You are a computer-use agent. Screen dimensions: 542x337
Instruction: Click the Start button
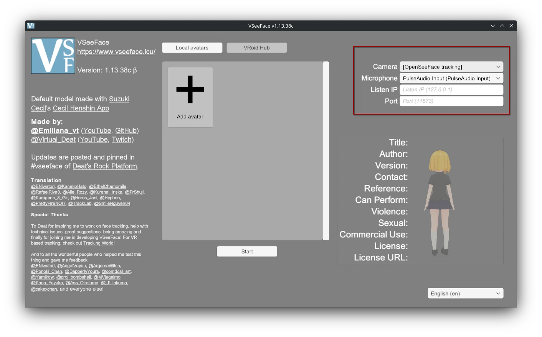247,252
